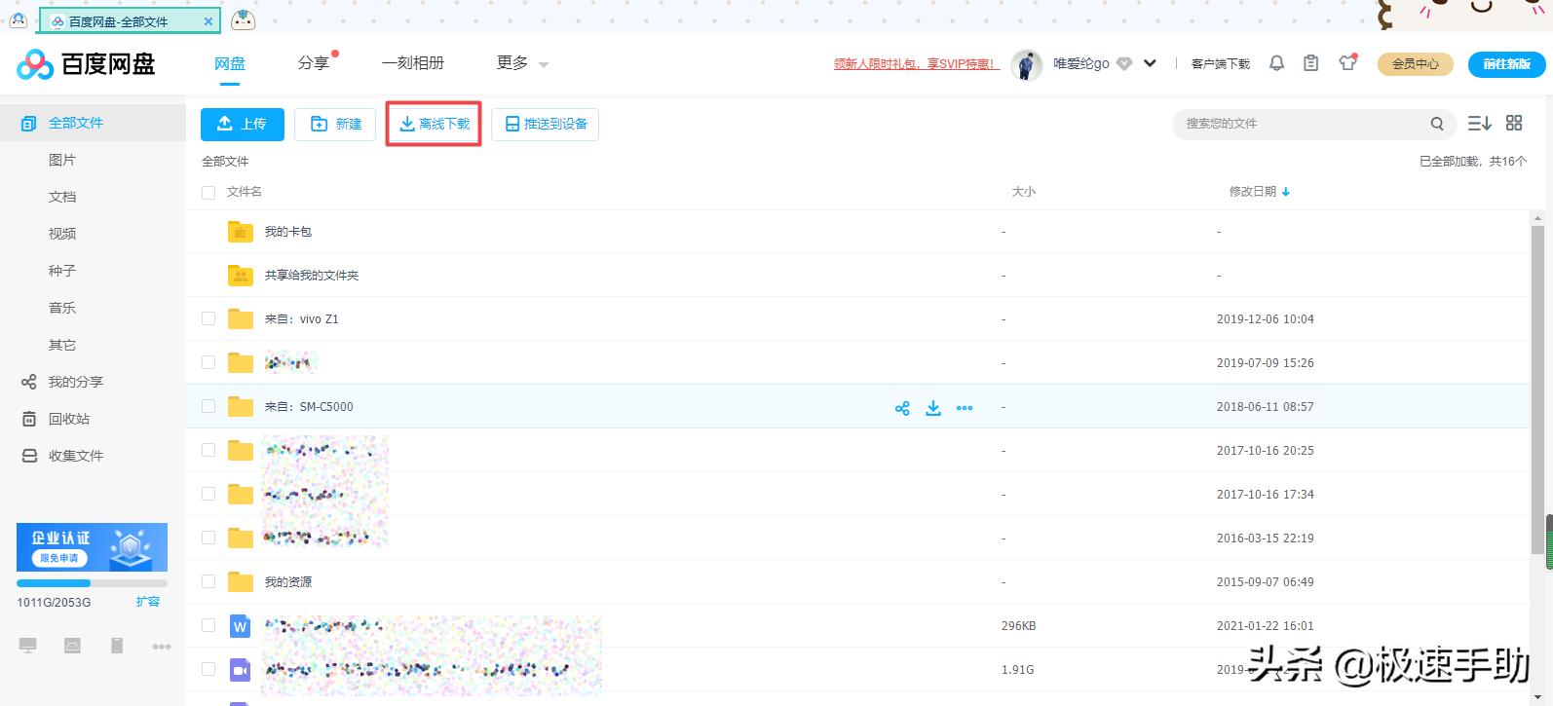1553x706 pixels.
Task: Click download icon on SM-C5000 row
Action: click(933, 408)
